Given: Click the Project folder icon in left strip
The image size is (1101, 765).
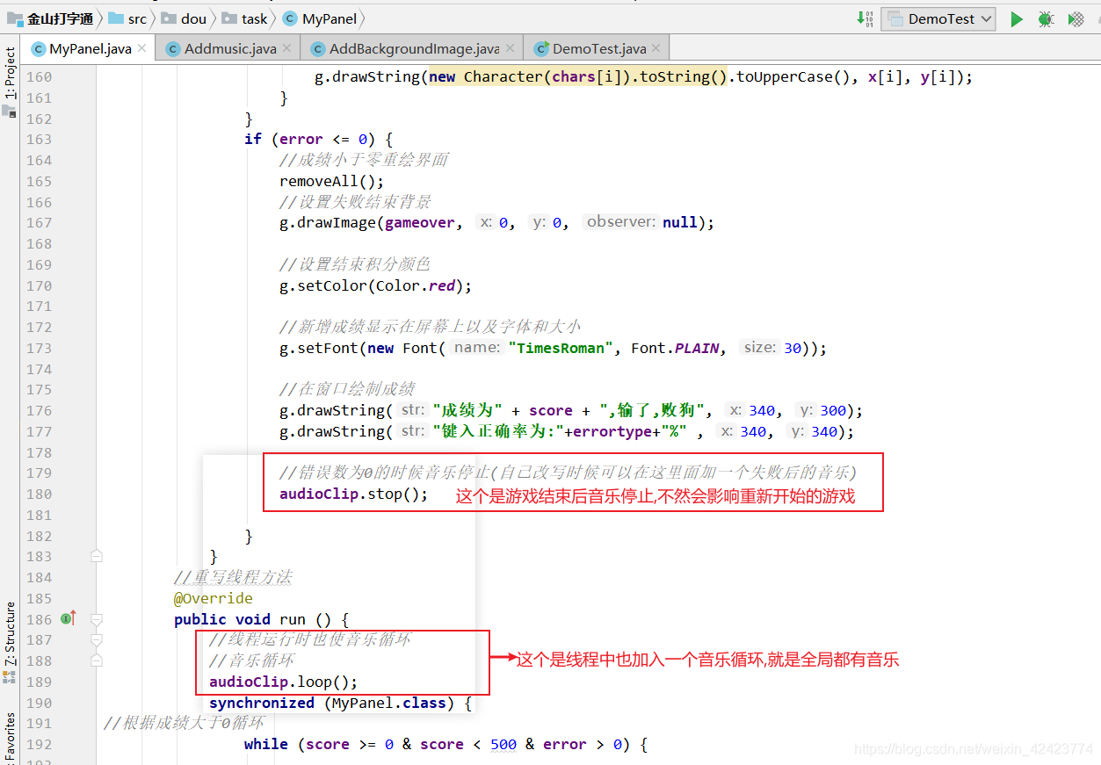Looking at the screenshot, I should point(9,112).
